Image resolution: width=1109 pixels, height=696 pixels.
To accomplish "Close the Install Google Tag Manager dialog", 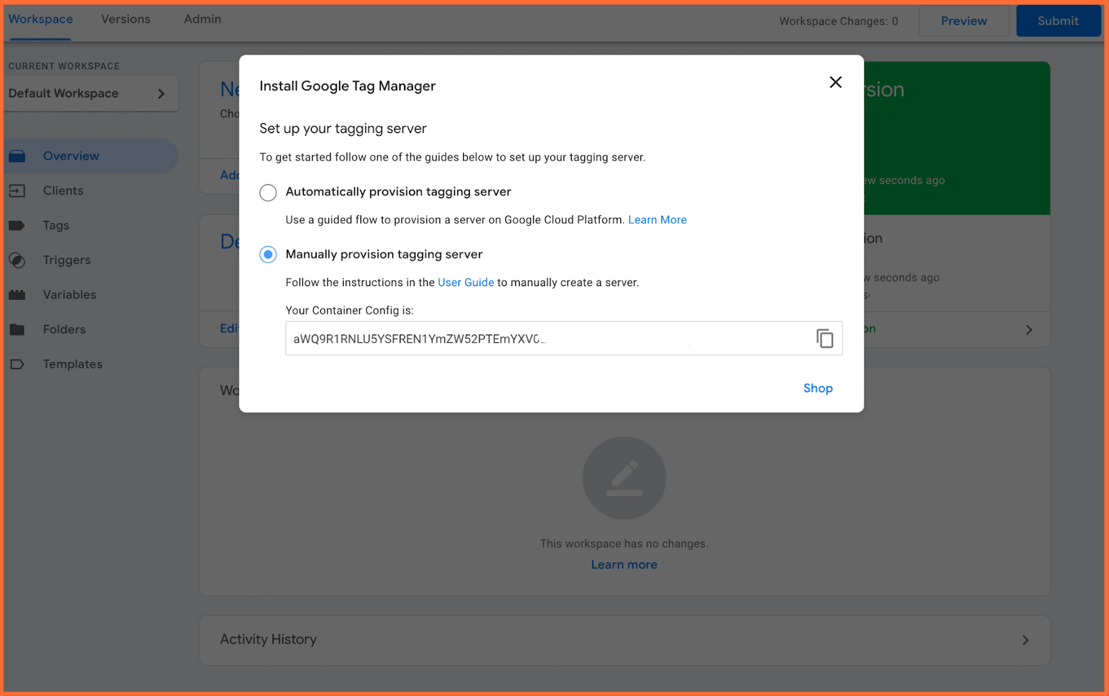I will pyautogui.click(x=835, y=82).
